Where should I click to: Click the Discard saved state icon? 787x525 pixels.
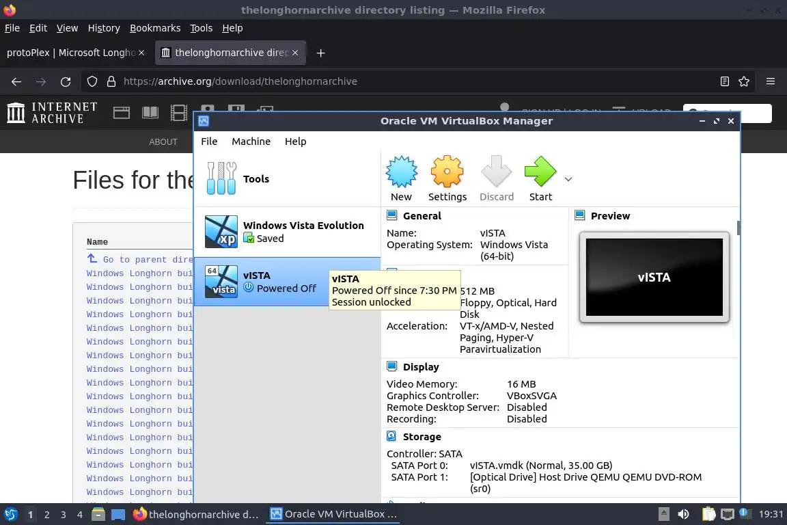coord(496,172)
